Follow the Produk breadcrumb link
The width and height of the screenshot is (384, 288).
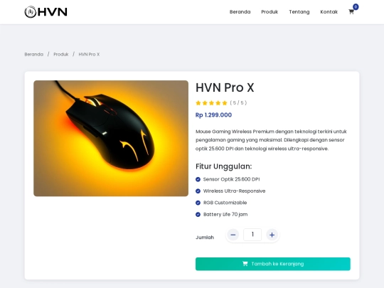(61, 54)
